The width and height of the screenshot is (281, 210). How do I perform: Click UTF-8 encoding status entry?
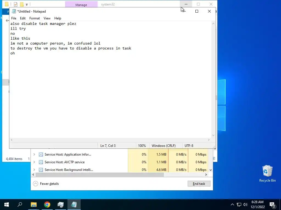point(189,145)
